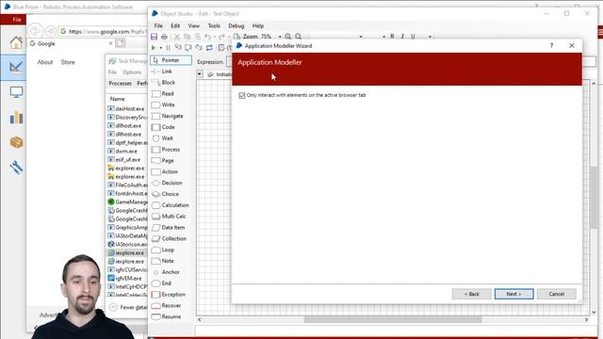Open the font name dropdown in toolbar
The height and width of the screenshot is (339, 603).
pos(360,37)
